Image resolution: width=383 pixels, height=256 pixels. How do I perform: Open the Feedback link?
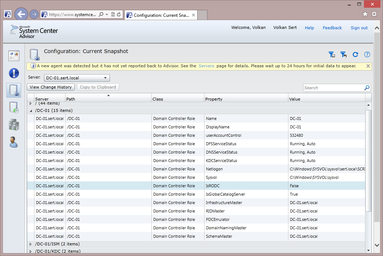332,28
